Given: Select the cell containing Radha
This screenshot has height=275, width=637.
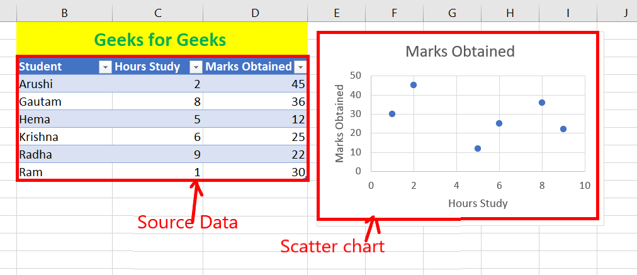Looking at the screenshot, I should [x=65, y=154].
